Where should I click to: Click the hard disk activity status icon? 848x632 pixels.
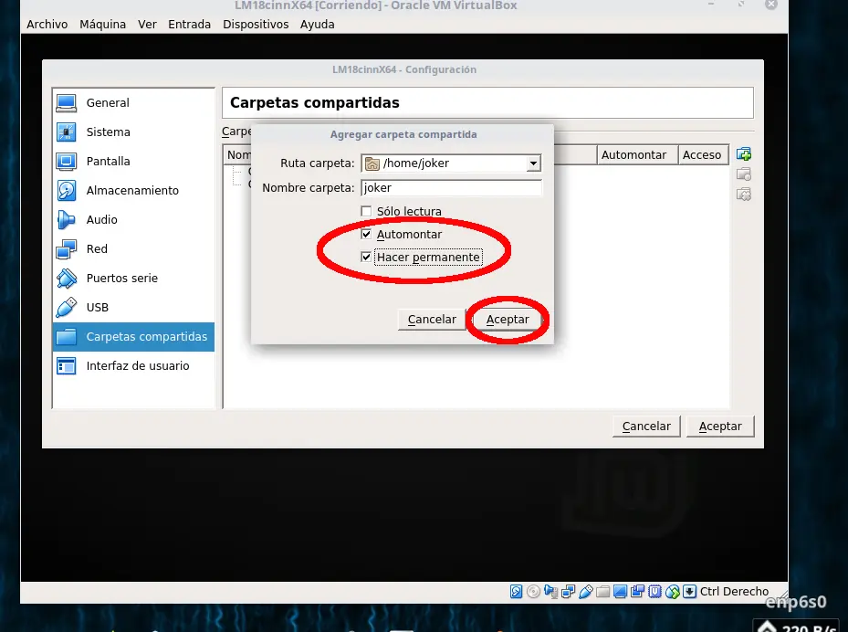(x=514, y=591)
